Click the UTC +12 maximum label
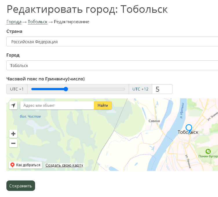Viewport: 218px width, 197px height. pyautogui.click(x=140, y=89)
